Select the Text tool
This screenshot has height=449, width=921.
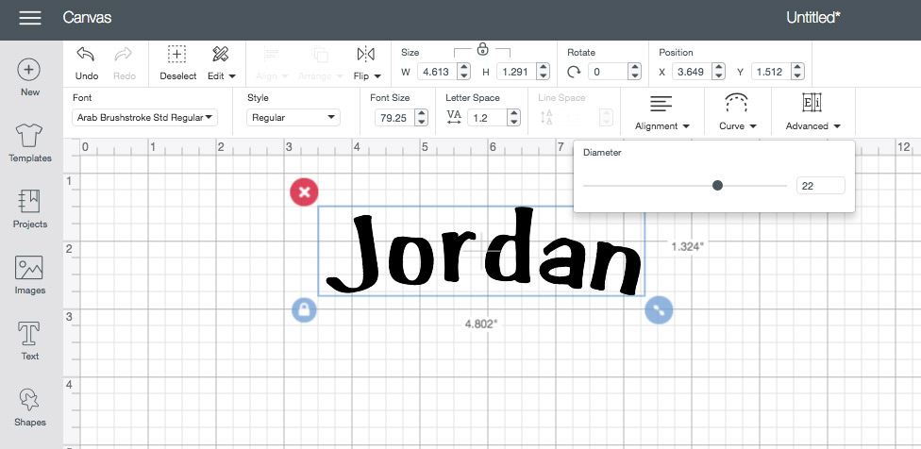(29, 341)
